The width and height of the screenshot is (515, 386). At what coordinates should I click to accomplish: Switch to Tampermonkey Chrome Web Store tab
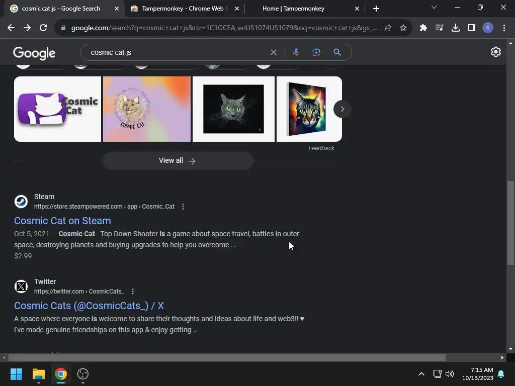pos(185,9)
